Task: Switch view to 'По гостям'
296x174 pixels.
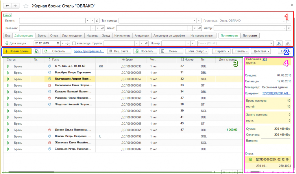Action: [250, 36]
